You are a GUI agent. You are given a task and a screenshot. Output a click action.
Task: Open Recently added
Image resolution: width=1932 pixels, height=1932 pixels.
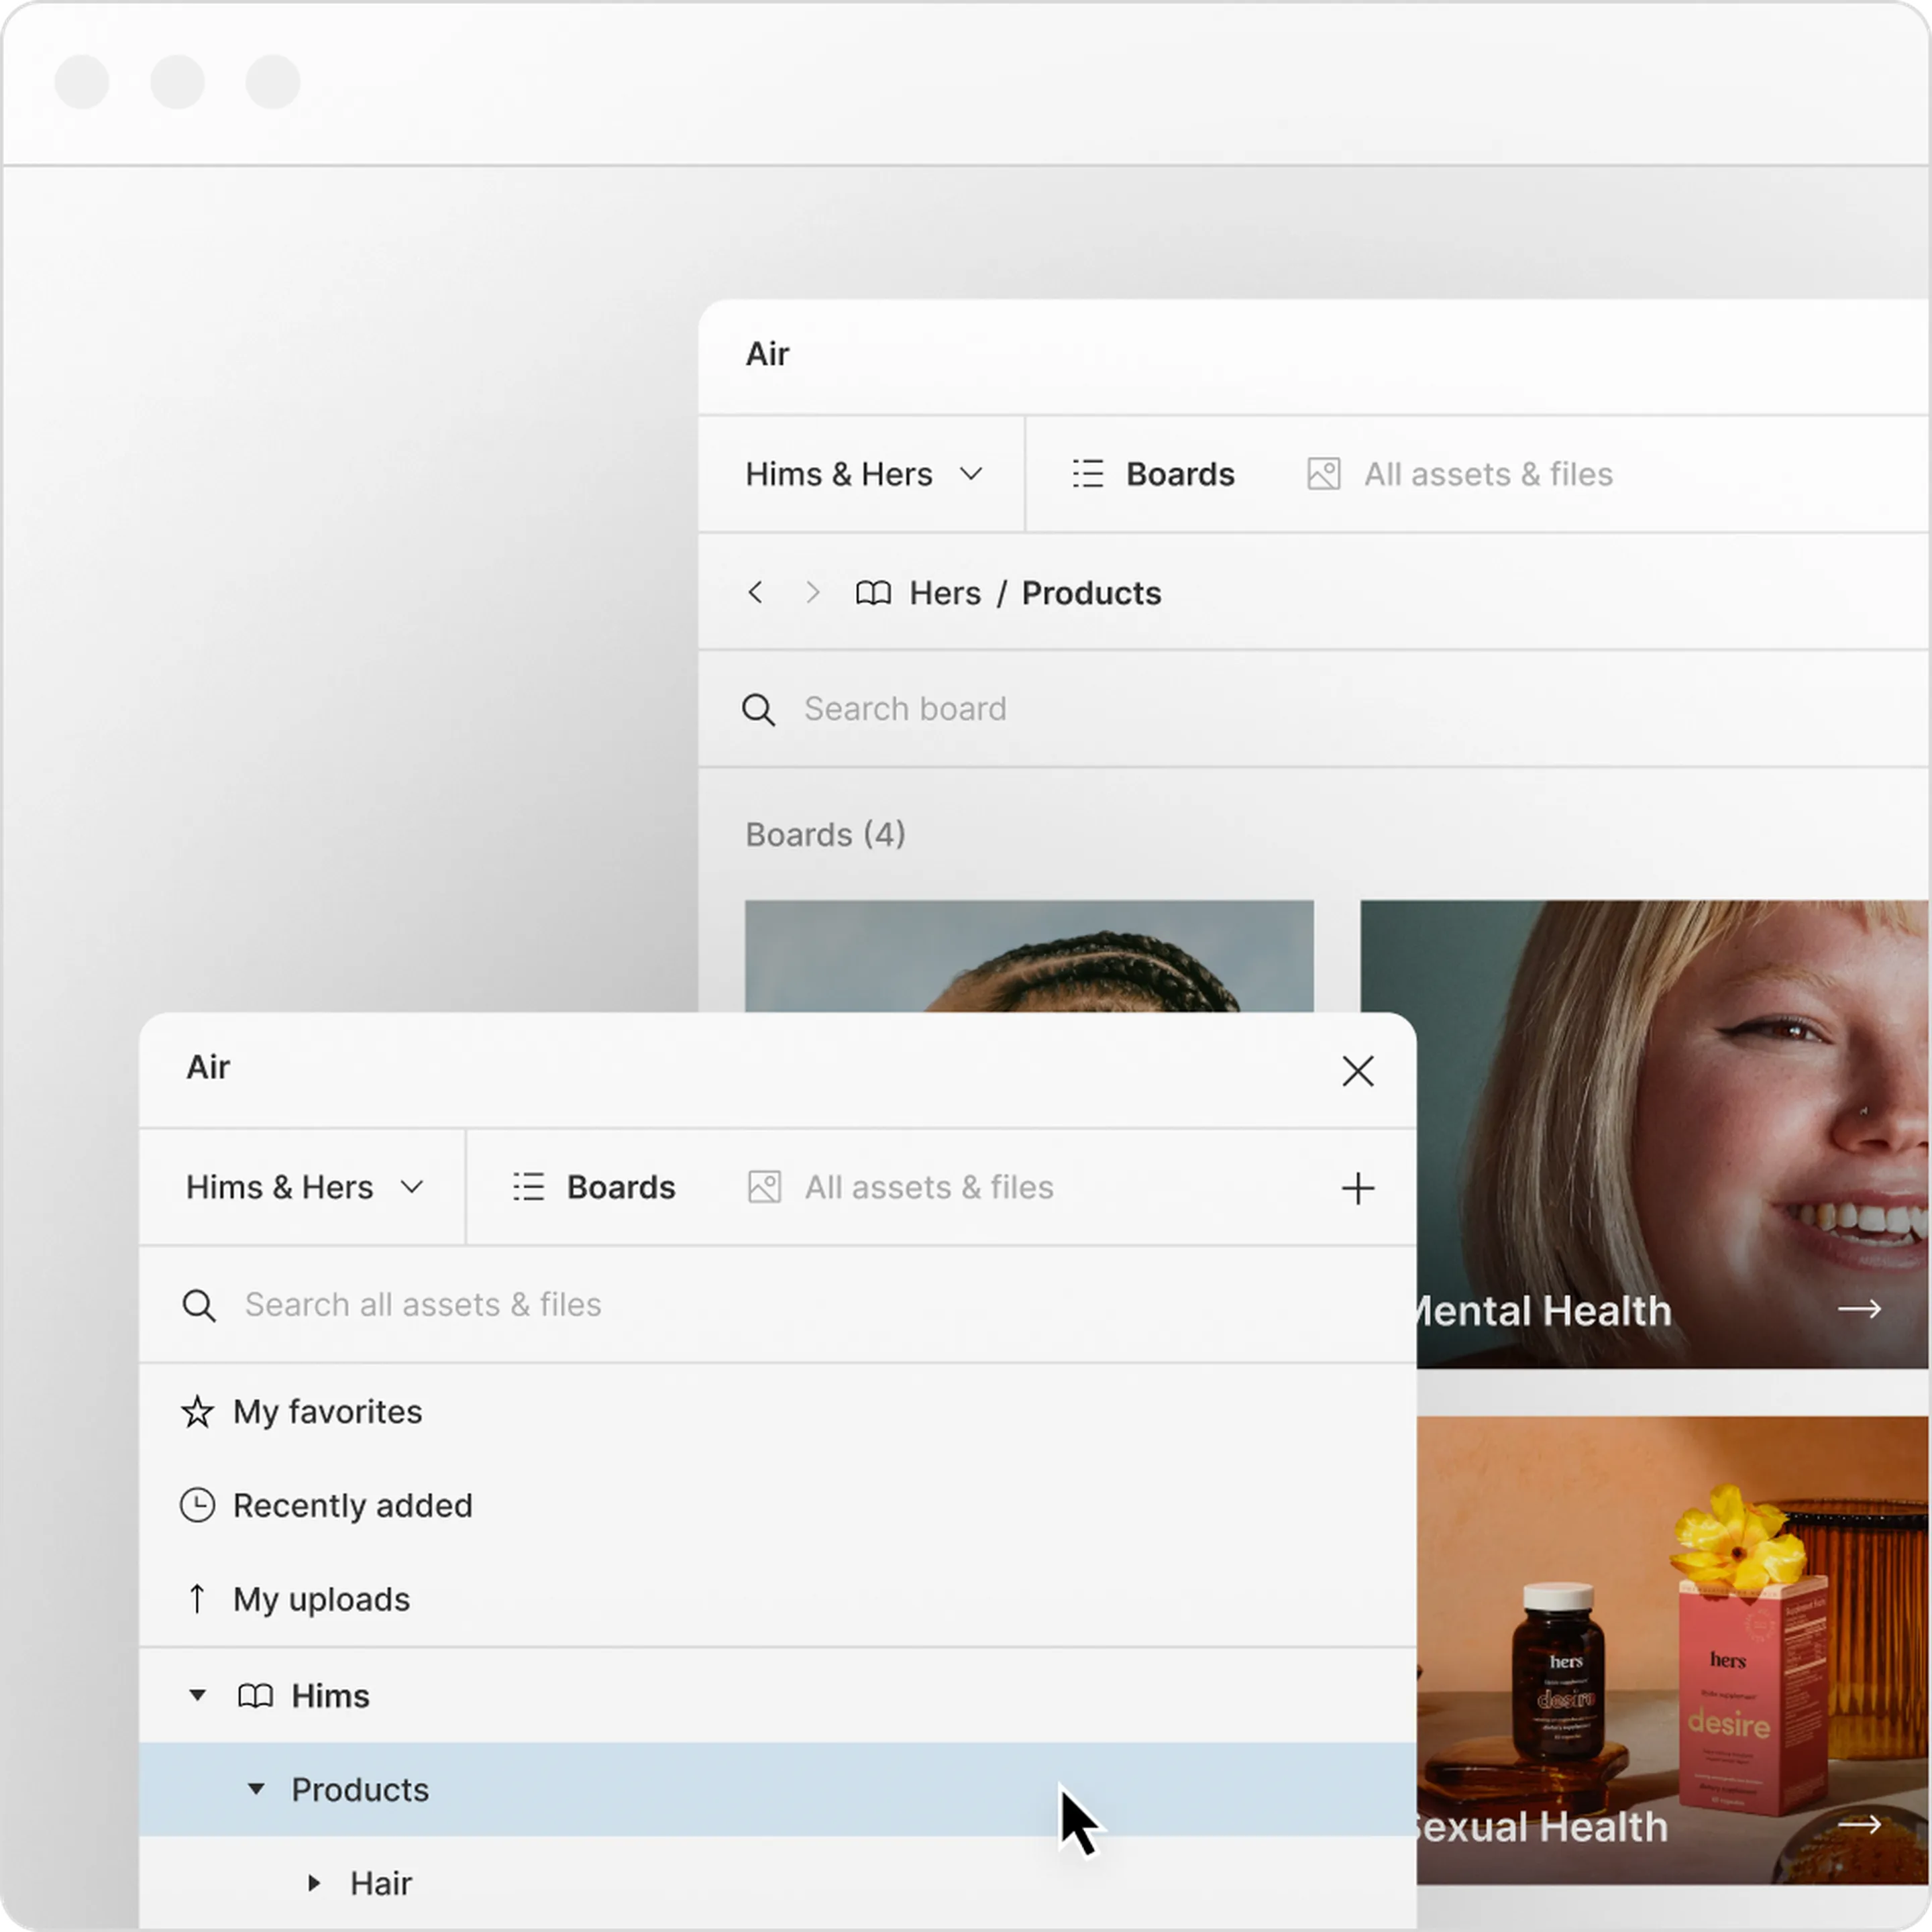777,1506
